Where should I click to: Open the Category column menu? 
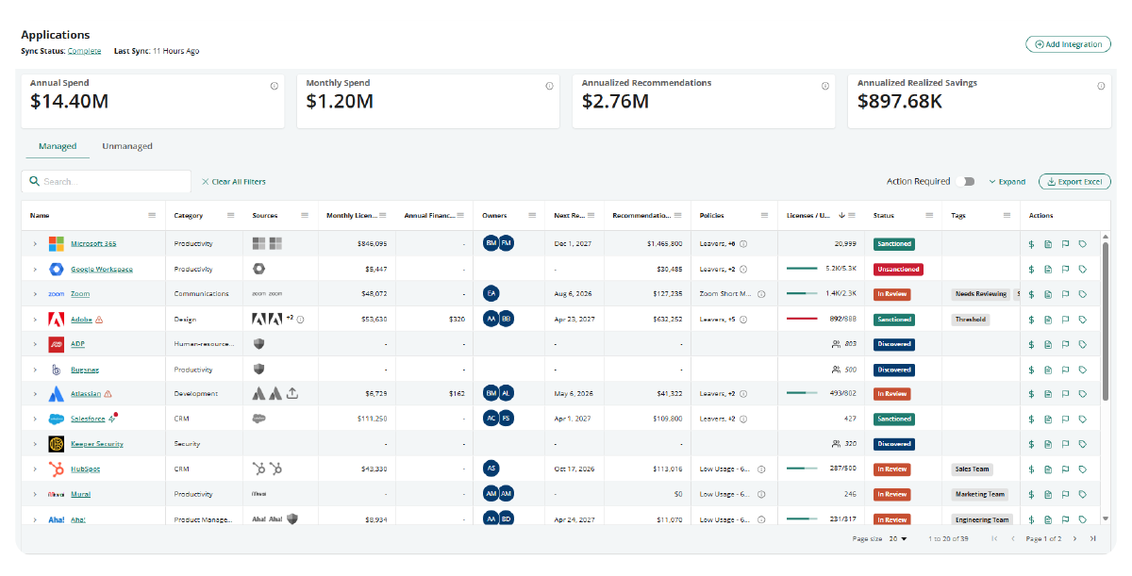tap(230, 216)
